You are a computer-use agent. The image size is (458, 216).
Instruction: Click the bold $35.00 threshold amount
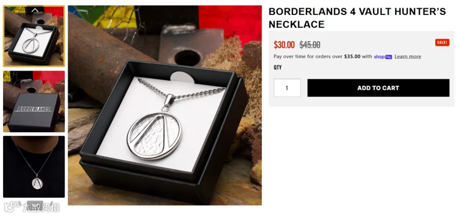(352, 57)
